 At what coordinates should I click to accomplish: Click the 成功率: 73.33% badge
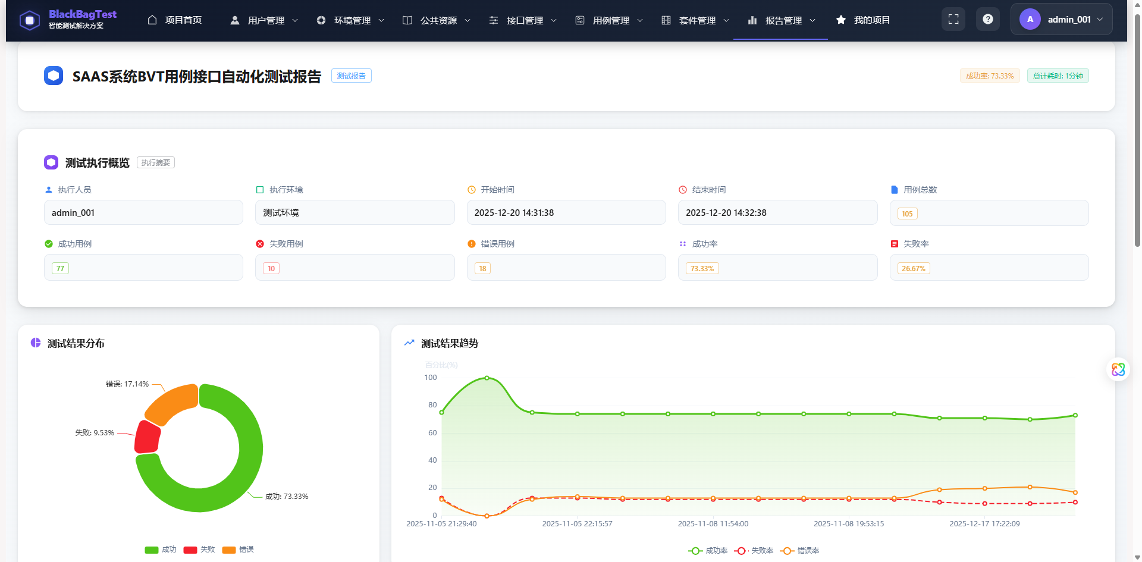pyautogui.click(x=989, y=76)
